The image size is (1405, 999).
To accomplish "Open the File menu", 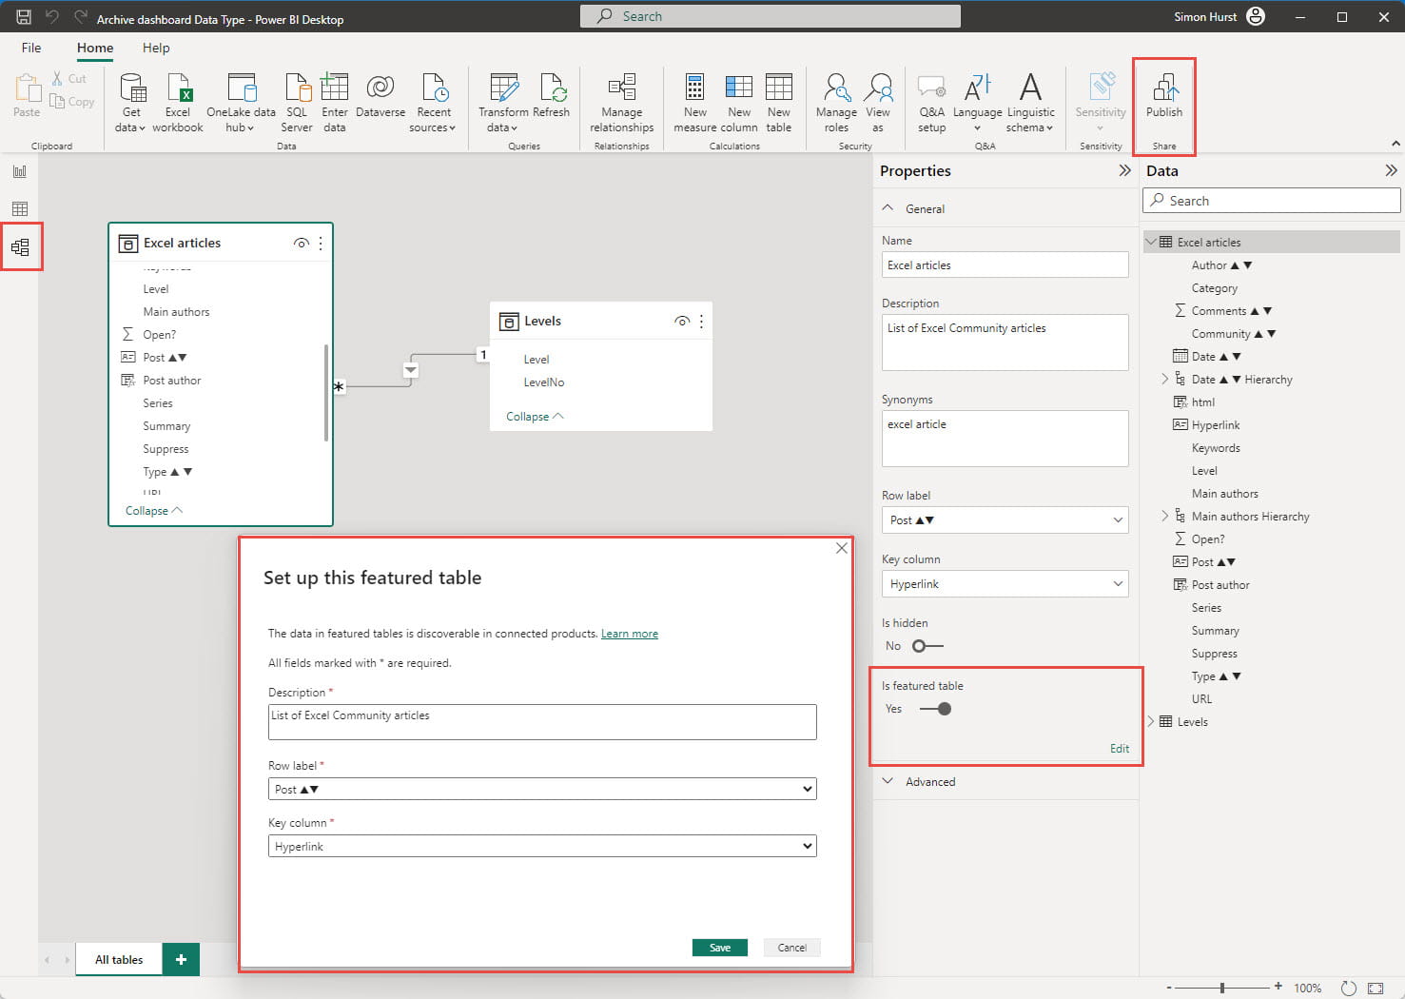I will (x=31, y=48).
